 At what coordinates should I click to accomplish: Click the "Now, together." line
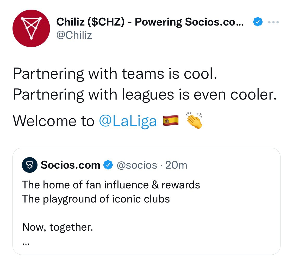[58, 227]
